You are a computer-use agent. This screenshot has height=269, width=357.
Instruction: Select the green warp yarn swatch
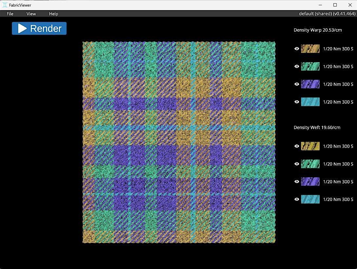tap(310, 66)
